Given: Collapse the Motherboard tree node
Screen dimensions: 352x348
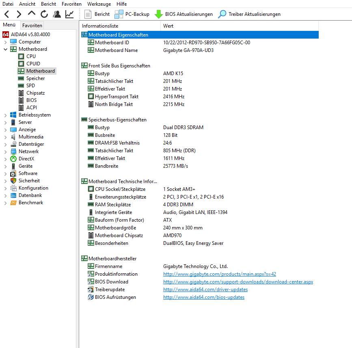Looking at the screenshot, I should click(6, 49).
